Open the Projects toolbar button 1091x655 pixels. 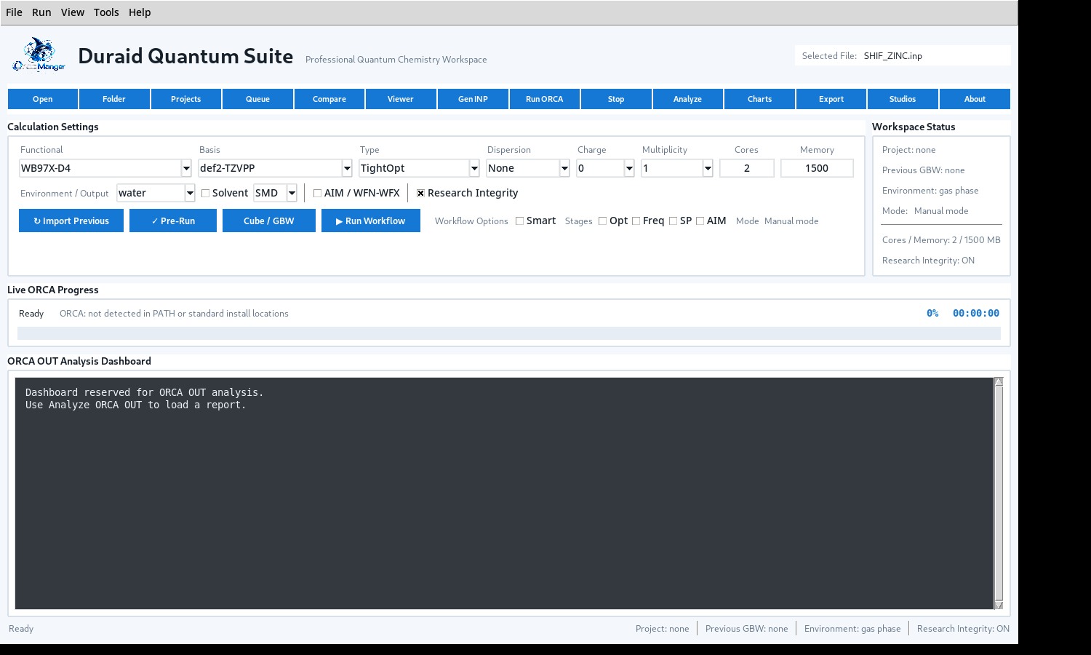pyautogui.click(x=186, y=99)
